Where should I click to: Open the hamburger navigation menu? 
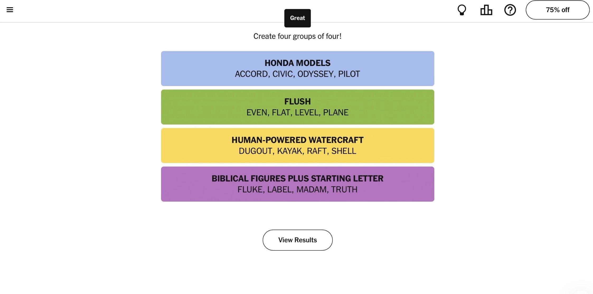pos(10,10)
